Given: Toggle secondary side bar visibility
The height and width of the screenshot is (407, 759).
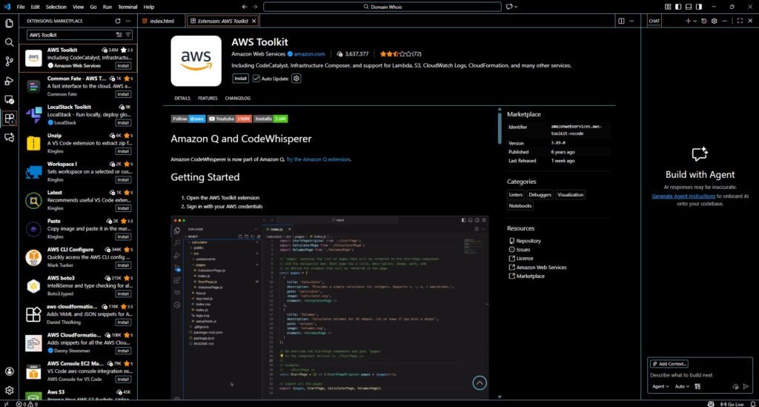Looking at the screenshot, I should tap(699, 7).
